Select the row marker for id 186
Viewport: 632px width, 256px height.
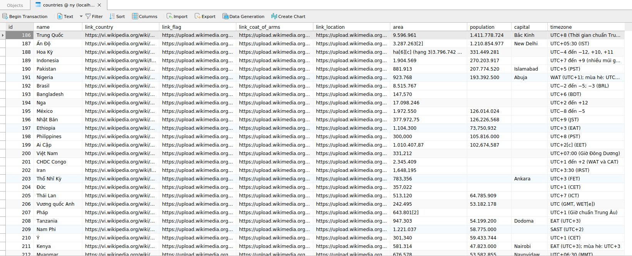pos(3,35)
